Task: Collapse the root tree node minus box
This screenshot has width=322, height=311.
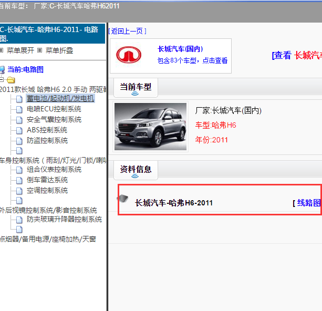Action: pyautogui.click(x=2, y=79)
